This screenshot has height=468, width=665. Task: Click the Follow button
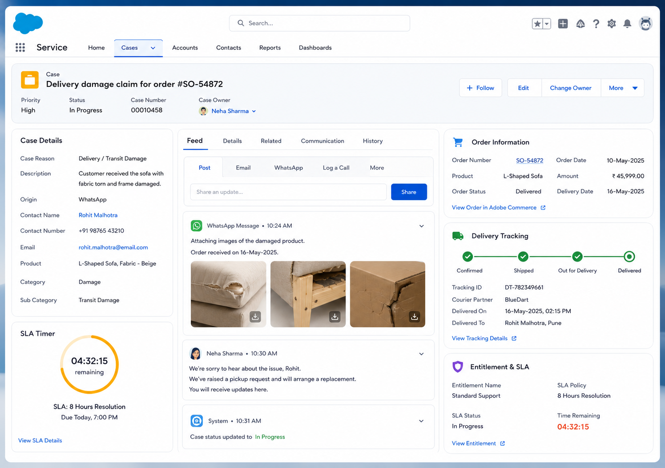480,88
